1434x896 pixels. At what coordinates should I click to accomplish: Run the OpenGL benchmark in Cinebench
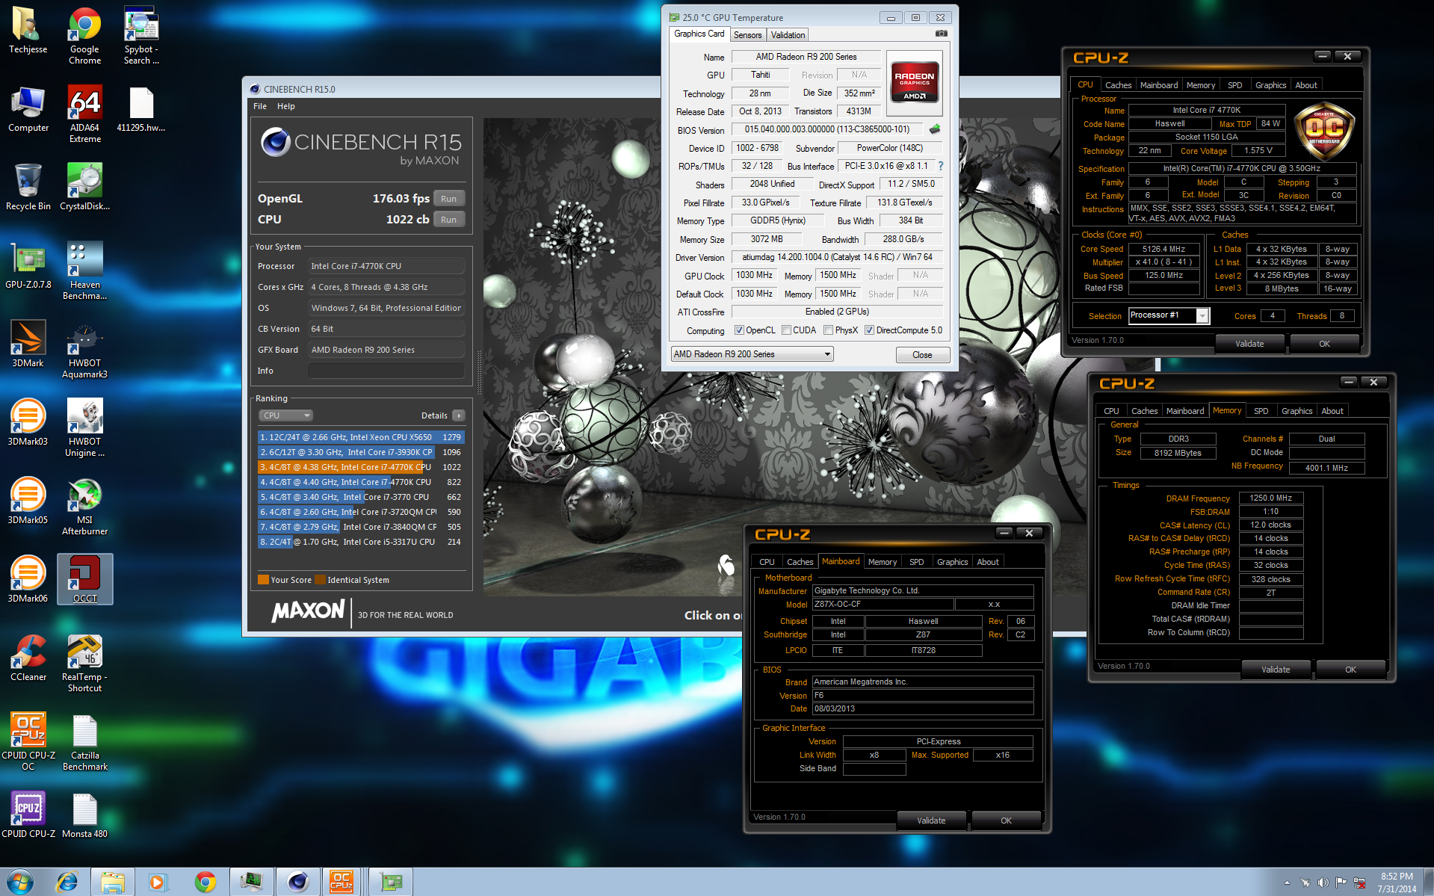pos(448,199)
